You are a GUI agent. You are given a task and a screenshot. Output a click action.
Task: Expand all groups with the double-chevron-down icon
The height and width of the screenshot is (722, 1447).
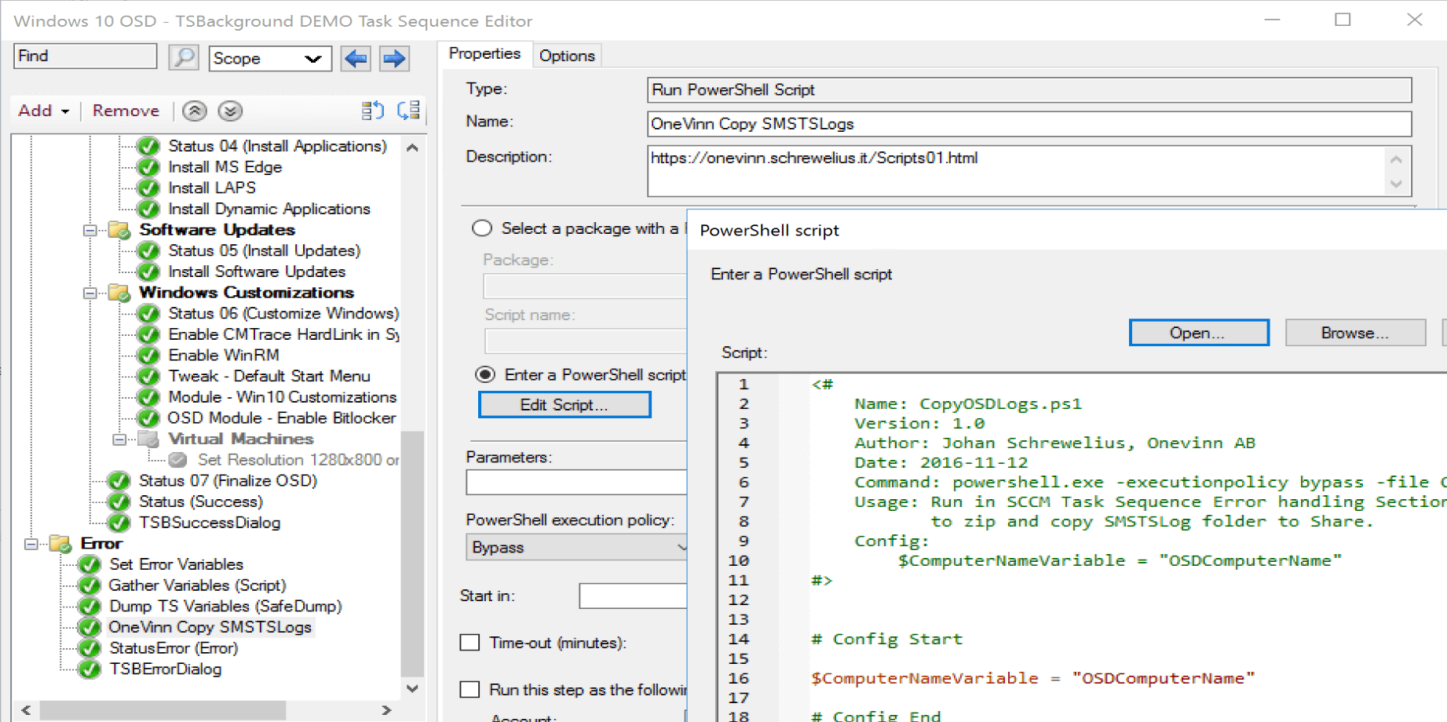(x=229, y=111)
